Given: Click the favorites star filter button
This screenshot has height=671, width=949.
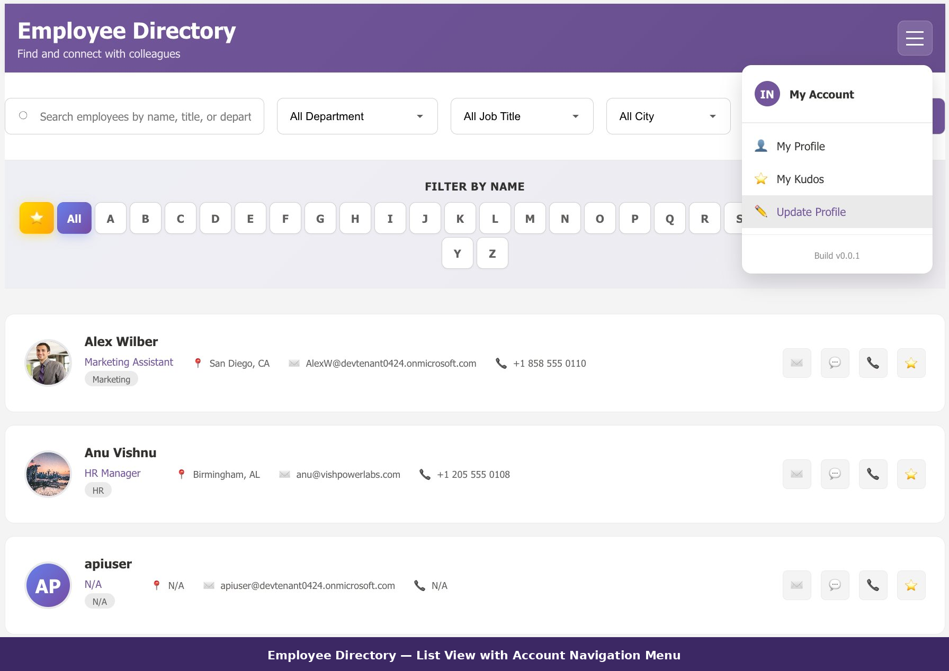Looking at the screenshot, I should 37,218.
